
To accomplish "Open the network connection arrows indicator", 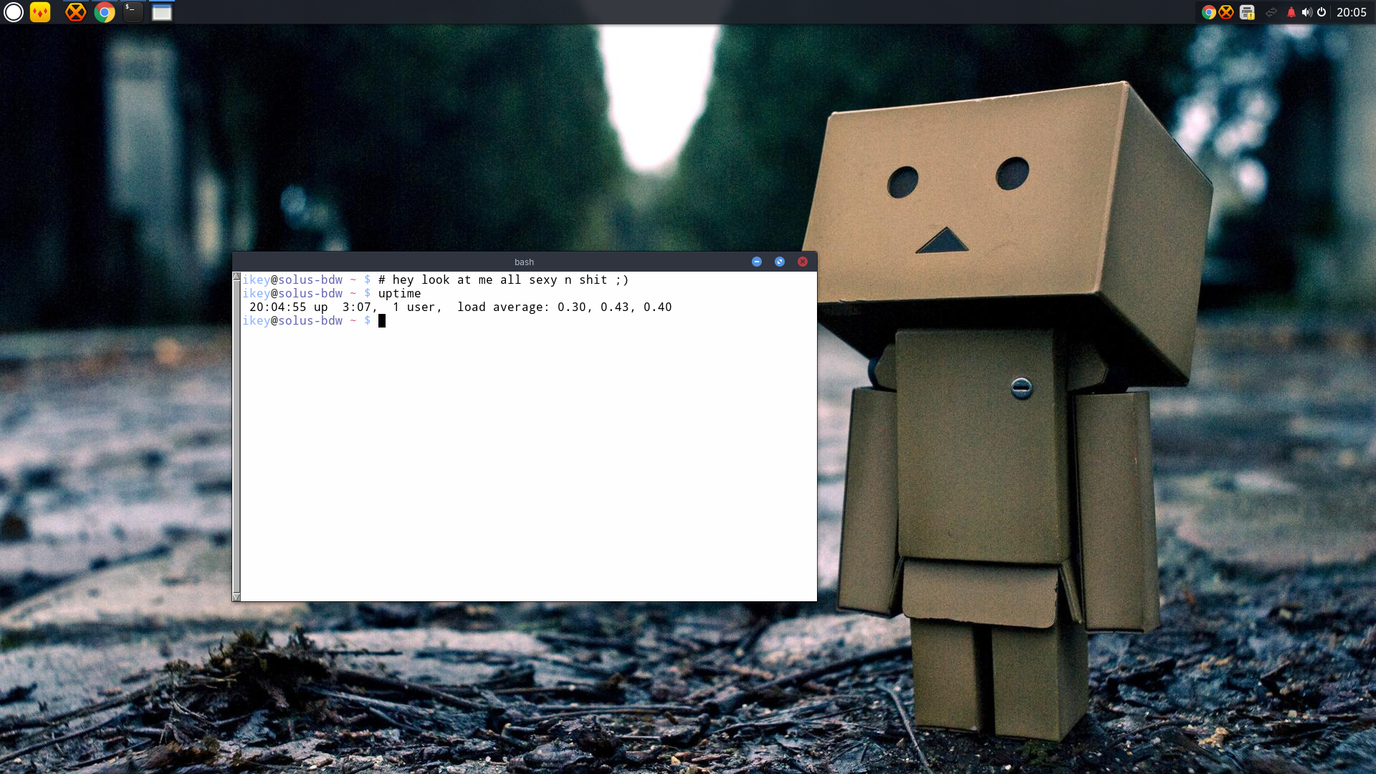I will (x=1271, y=12).
